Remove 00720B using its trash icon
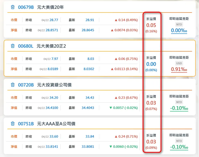Image resolution: width=199 pixels, height=157 pixels. point(13,85)
